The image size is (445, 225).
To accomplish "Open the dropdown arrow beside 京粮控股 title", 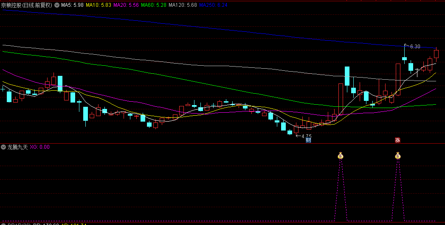I will pos(57,5).
